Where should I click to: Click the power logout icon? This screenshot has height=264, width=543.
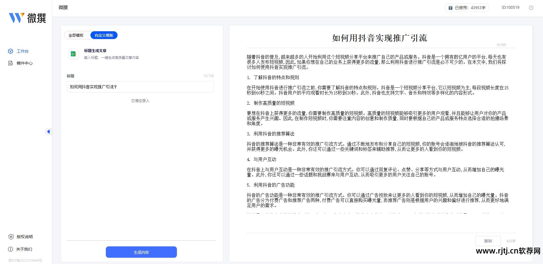click(x=531, y=8)
